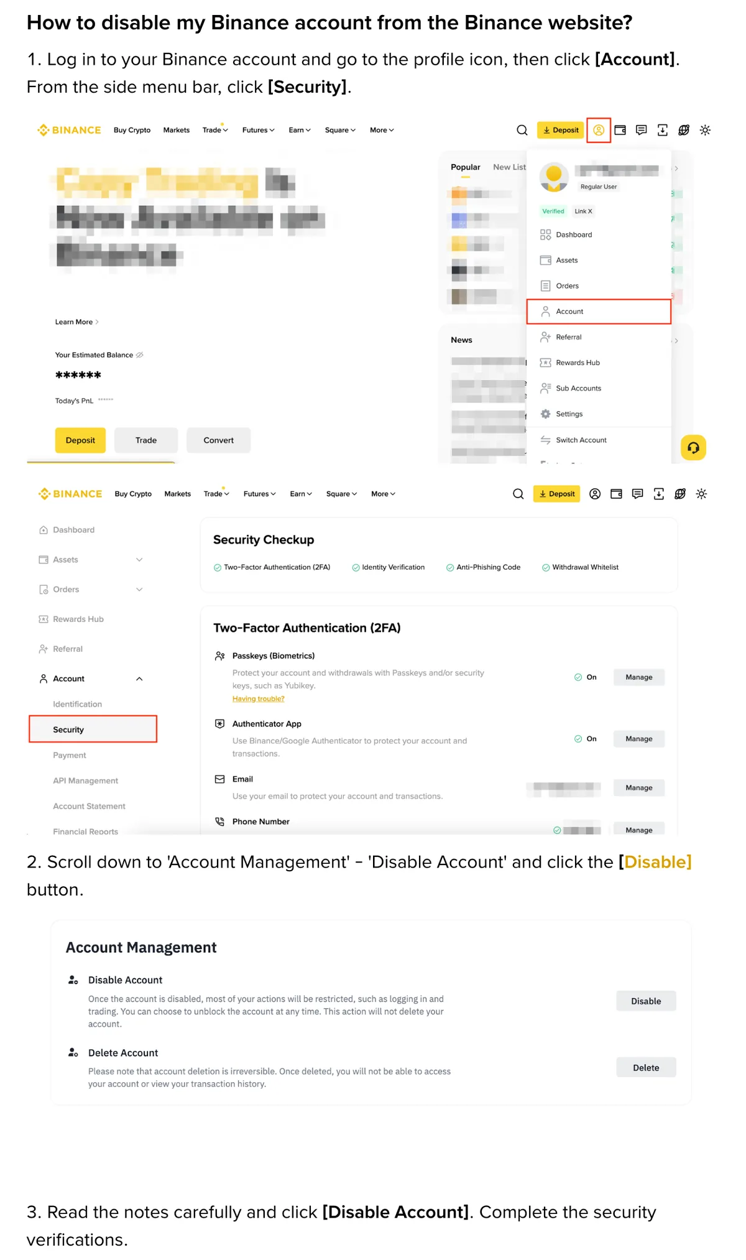Expand Futures dropdown in upper nav bar
Image resolution: width=746 pixels, height=1260 pixels.
point(259,130)
